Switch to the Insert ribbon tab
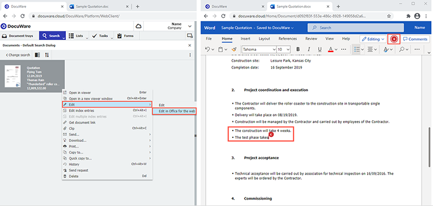The image size is (433, 206). point(246,39)
